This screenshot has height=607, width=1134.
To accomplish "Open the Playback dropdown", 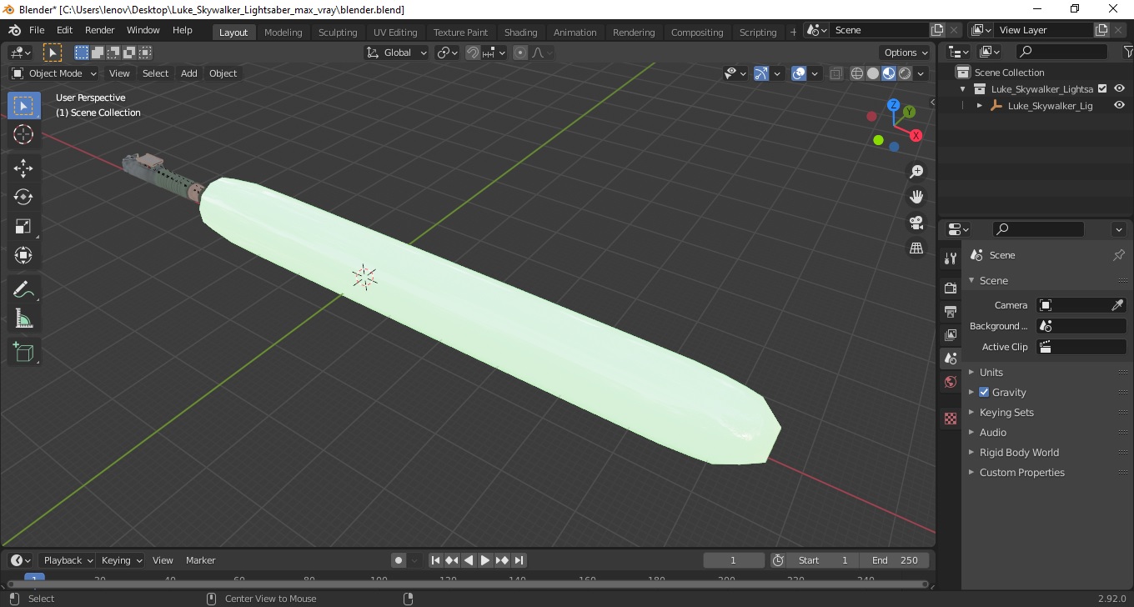I will (x=68, y=560).
